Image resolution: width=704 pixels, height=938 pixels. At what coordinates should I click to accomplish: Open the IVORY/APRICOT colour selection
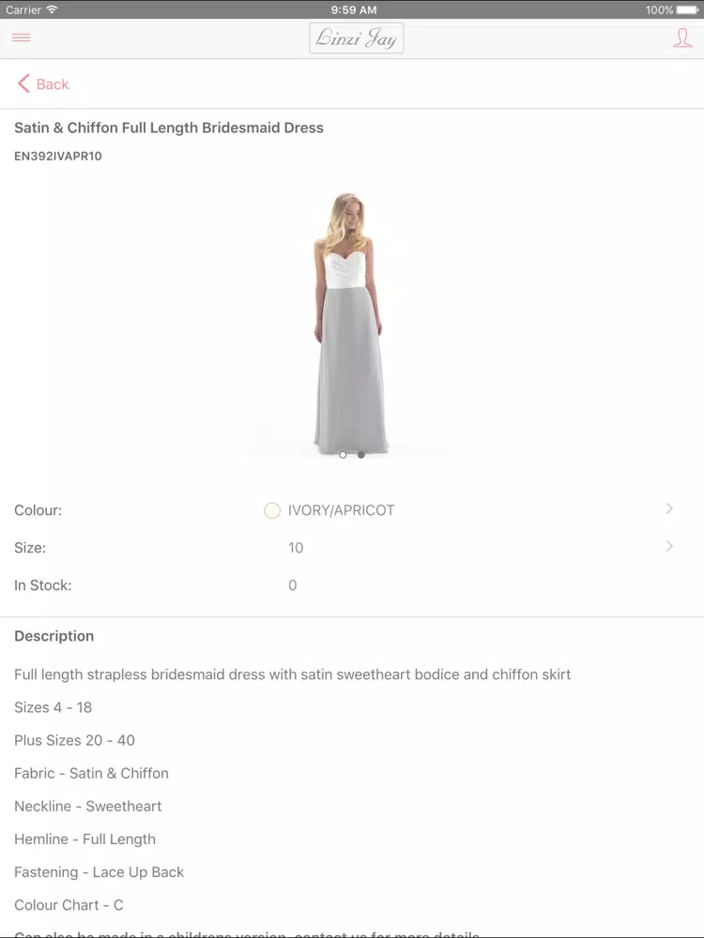coord(342,510)
